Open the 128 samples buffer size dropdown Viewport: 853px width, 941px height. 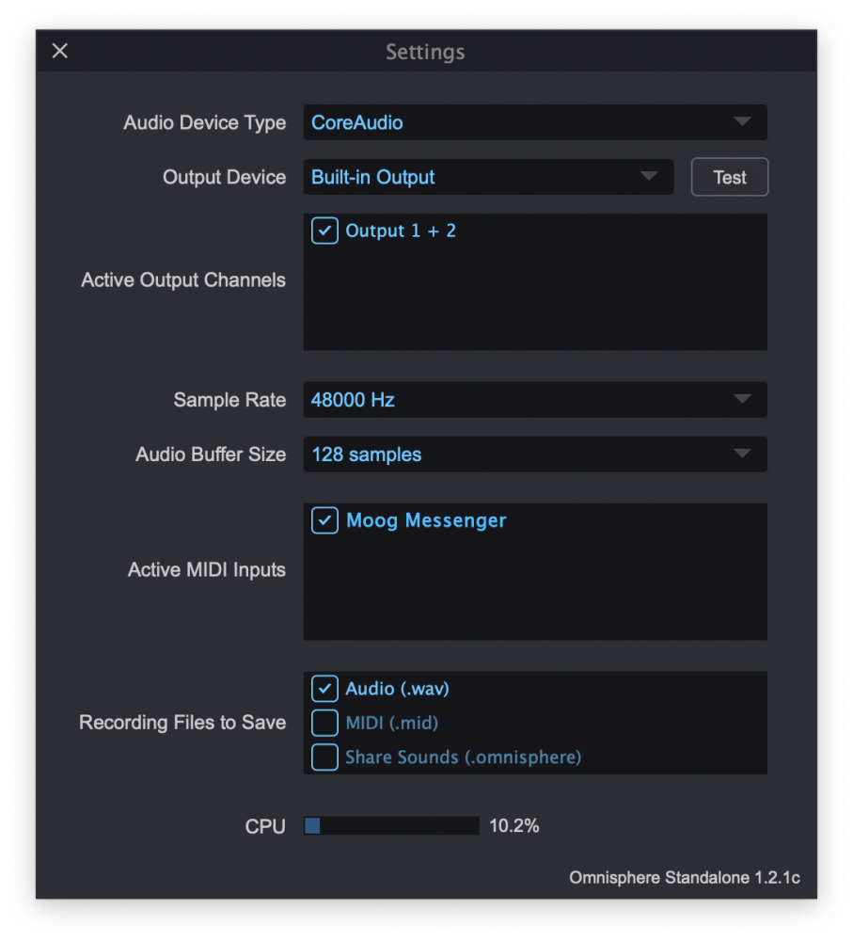tap(517, 455)
